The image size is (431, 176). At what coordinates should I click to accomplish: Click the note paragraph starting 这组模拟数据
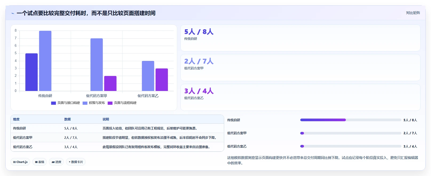click(x=323, y=160)
